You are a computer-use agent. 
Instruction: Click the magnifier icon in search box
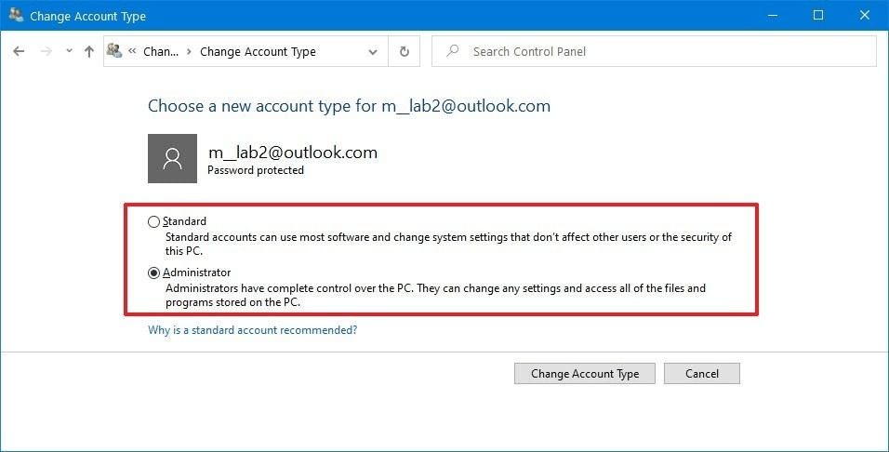pos(453,52)
